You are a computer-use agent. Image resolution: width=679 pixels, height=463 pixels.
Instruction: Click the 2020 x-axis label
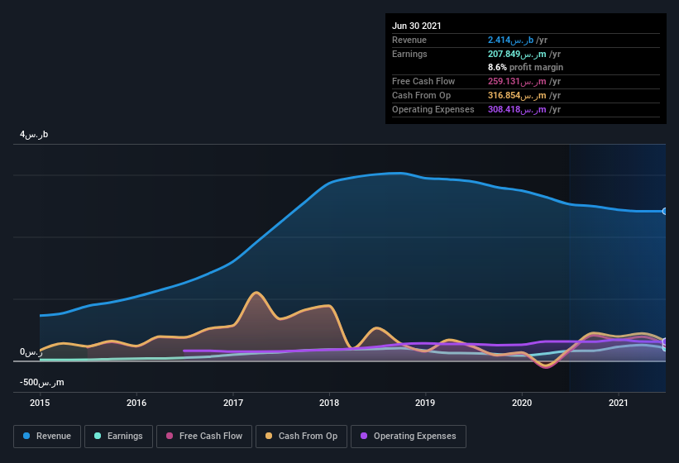pos(522,403)
